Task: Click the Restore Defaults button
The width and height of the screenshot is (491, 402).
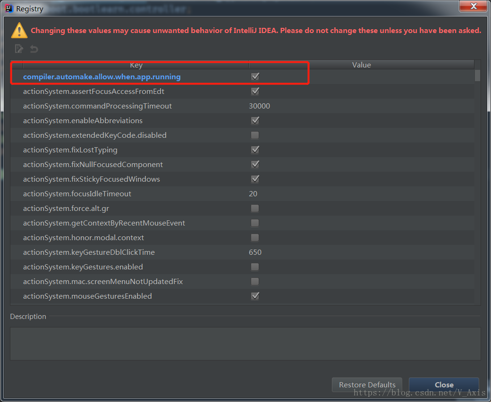Action: (367, 385)
